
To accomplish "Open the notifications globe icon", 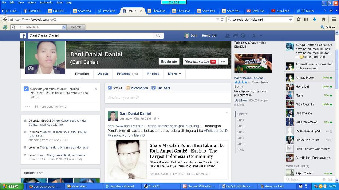I will pyautogui.click(x=243, y=36).
